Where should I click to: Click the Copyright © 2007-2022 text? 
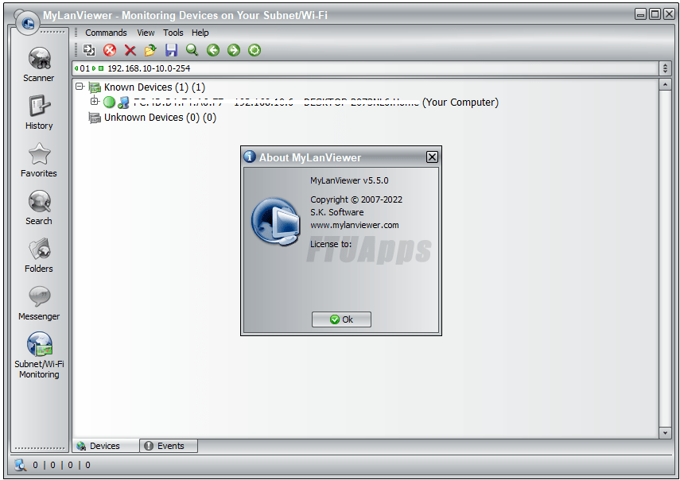coord(356,199)
